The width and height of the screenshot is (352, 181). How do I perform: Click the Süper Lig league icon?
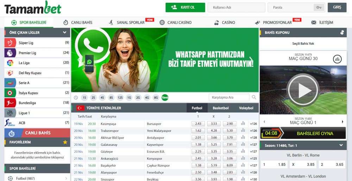(x=10, y=43)
